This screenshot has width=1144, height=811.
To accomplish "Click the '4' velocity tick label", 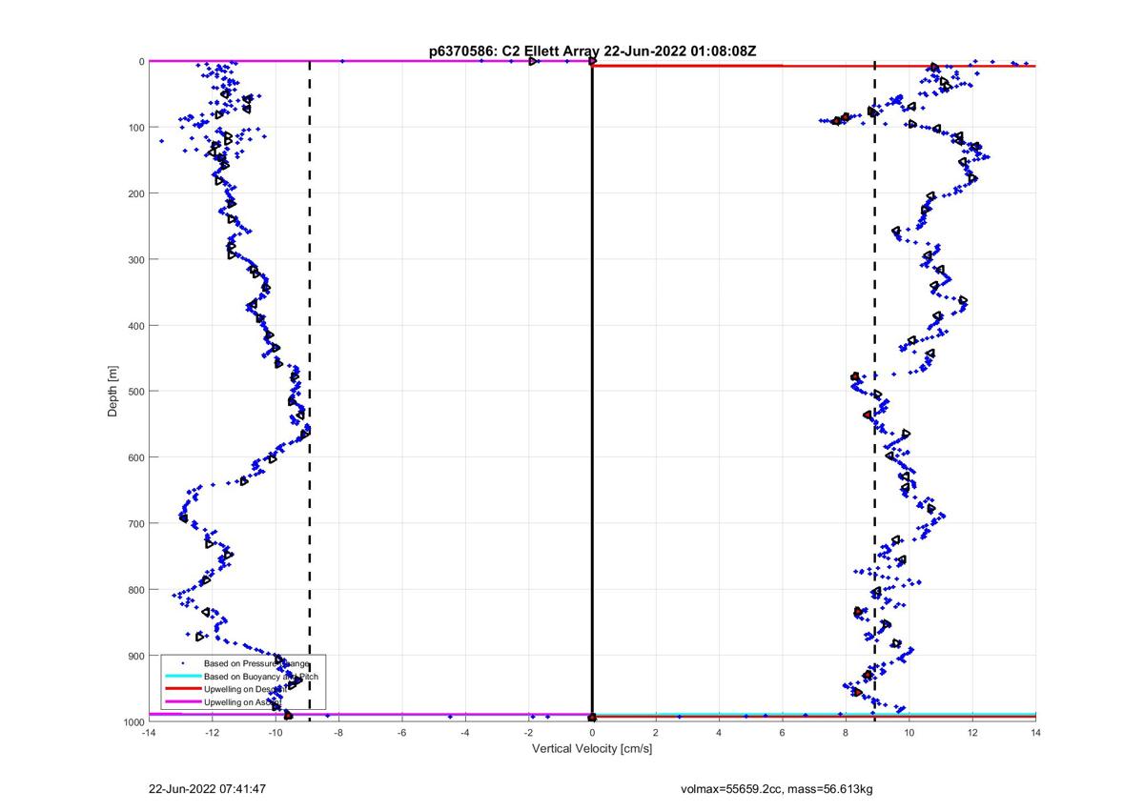I will (719, 733).
